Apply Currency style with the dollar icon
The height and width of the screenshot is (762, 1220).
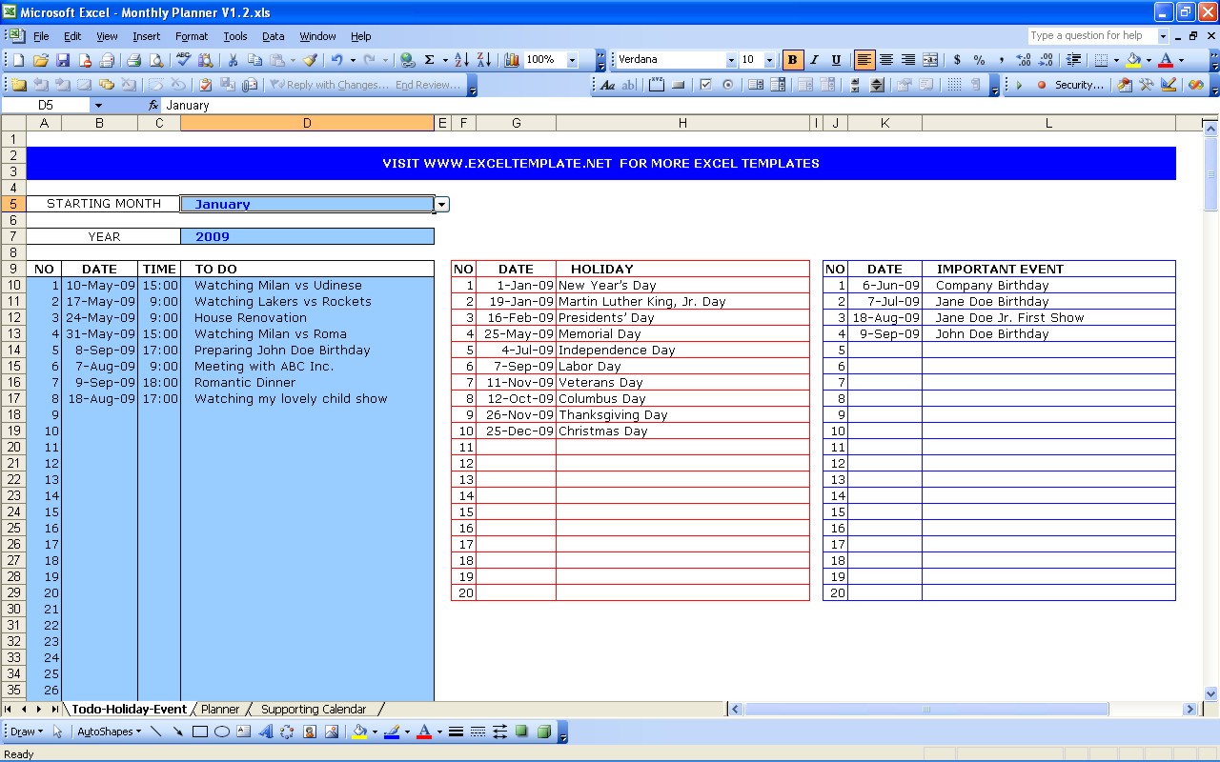point(957,60)
